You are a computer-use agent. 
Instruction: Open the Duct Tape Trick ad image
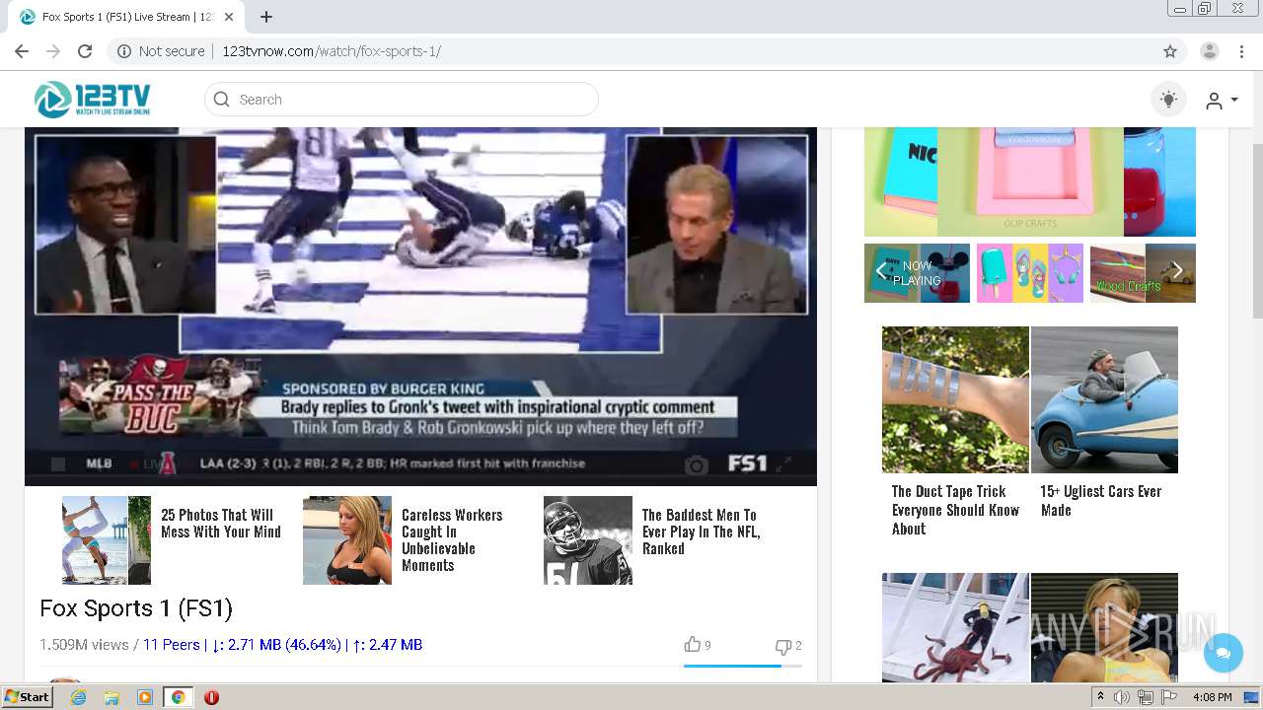(955, 399)
